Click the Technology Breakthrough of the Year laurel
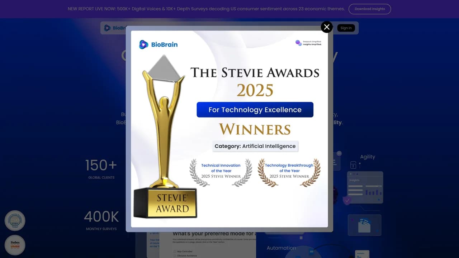459x258 pixels. (x=289, y=173)
